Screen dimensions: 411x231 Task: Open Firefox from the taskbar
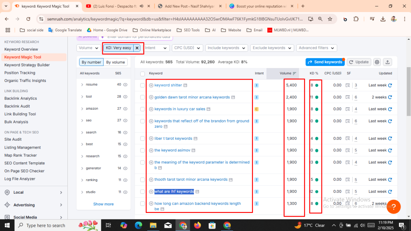pos(197,225)
